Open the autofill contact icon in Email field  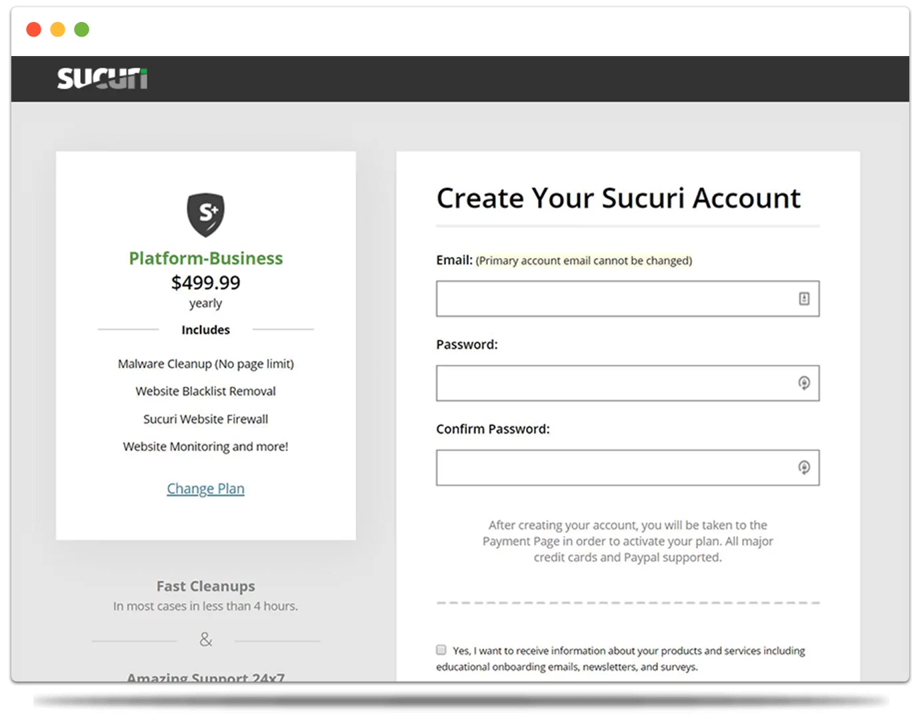click(804, 299)
